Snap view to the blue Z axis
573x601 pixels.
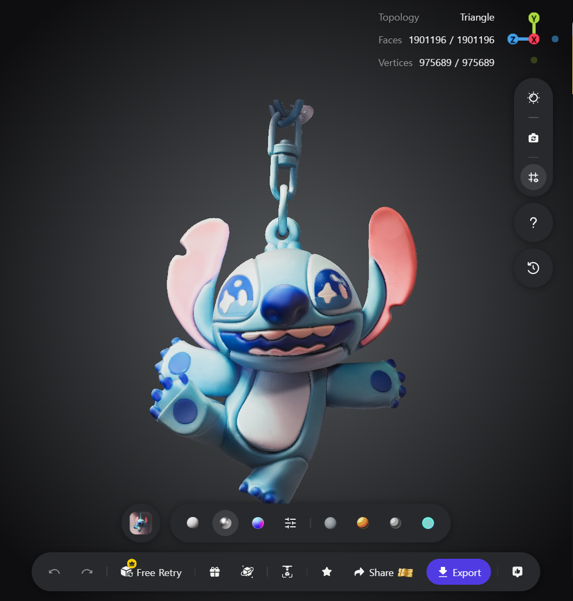[513, 39]
